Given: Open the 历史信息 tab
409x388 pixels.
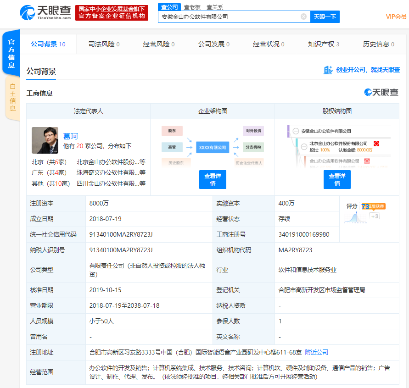Looking at the screenshot, I should point(379,44).
